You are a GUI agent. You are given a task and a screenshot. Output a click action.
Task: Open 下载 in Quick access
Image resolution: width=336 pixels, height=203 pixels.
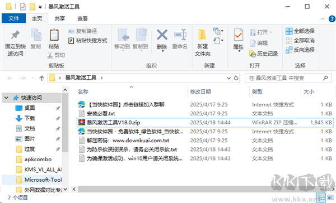(x=29, y=118)
